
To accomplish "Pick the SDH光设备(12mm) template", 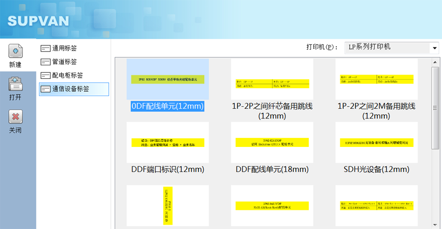I will tap(376, 142).
